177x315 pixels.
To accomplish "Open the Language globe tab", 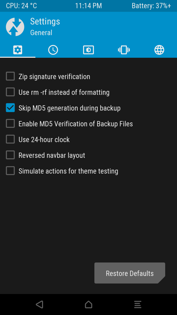I will point(159,50).
